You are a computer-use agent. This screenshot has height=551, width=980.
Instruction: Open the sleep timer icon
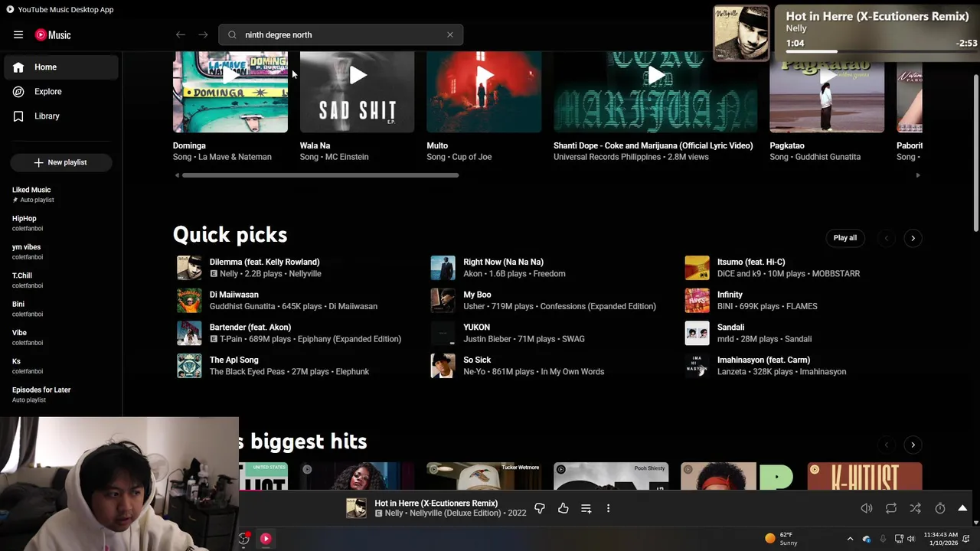tap(939, 508)
